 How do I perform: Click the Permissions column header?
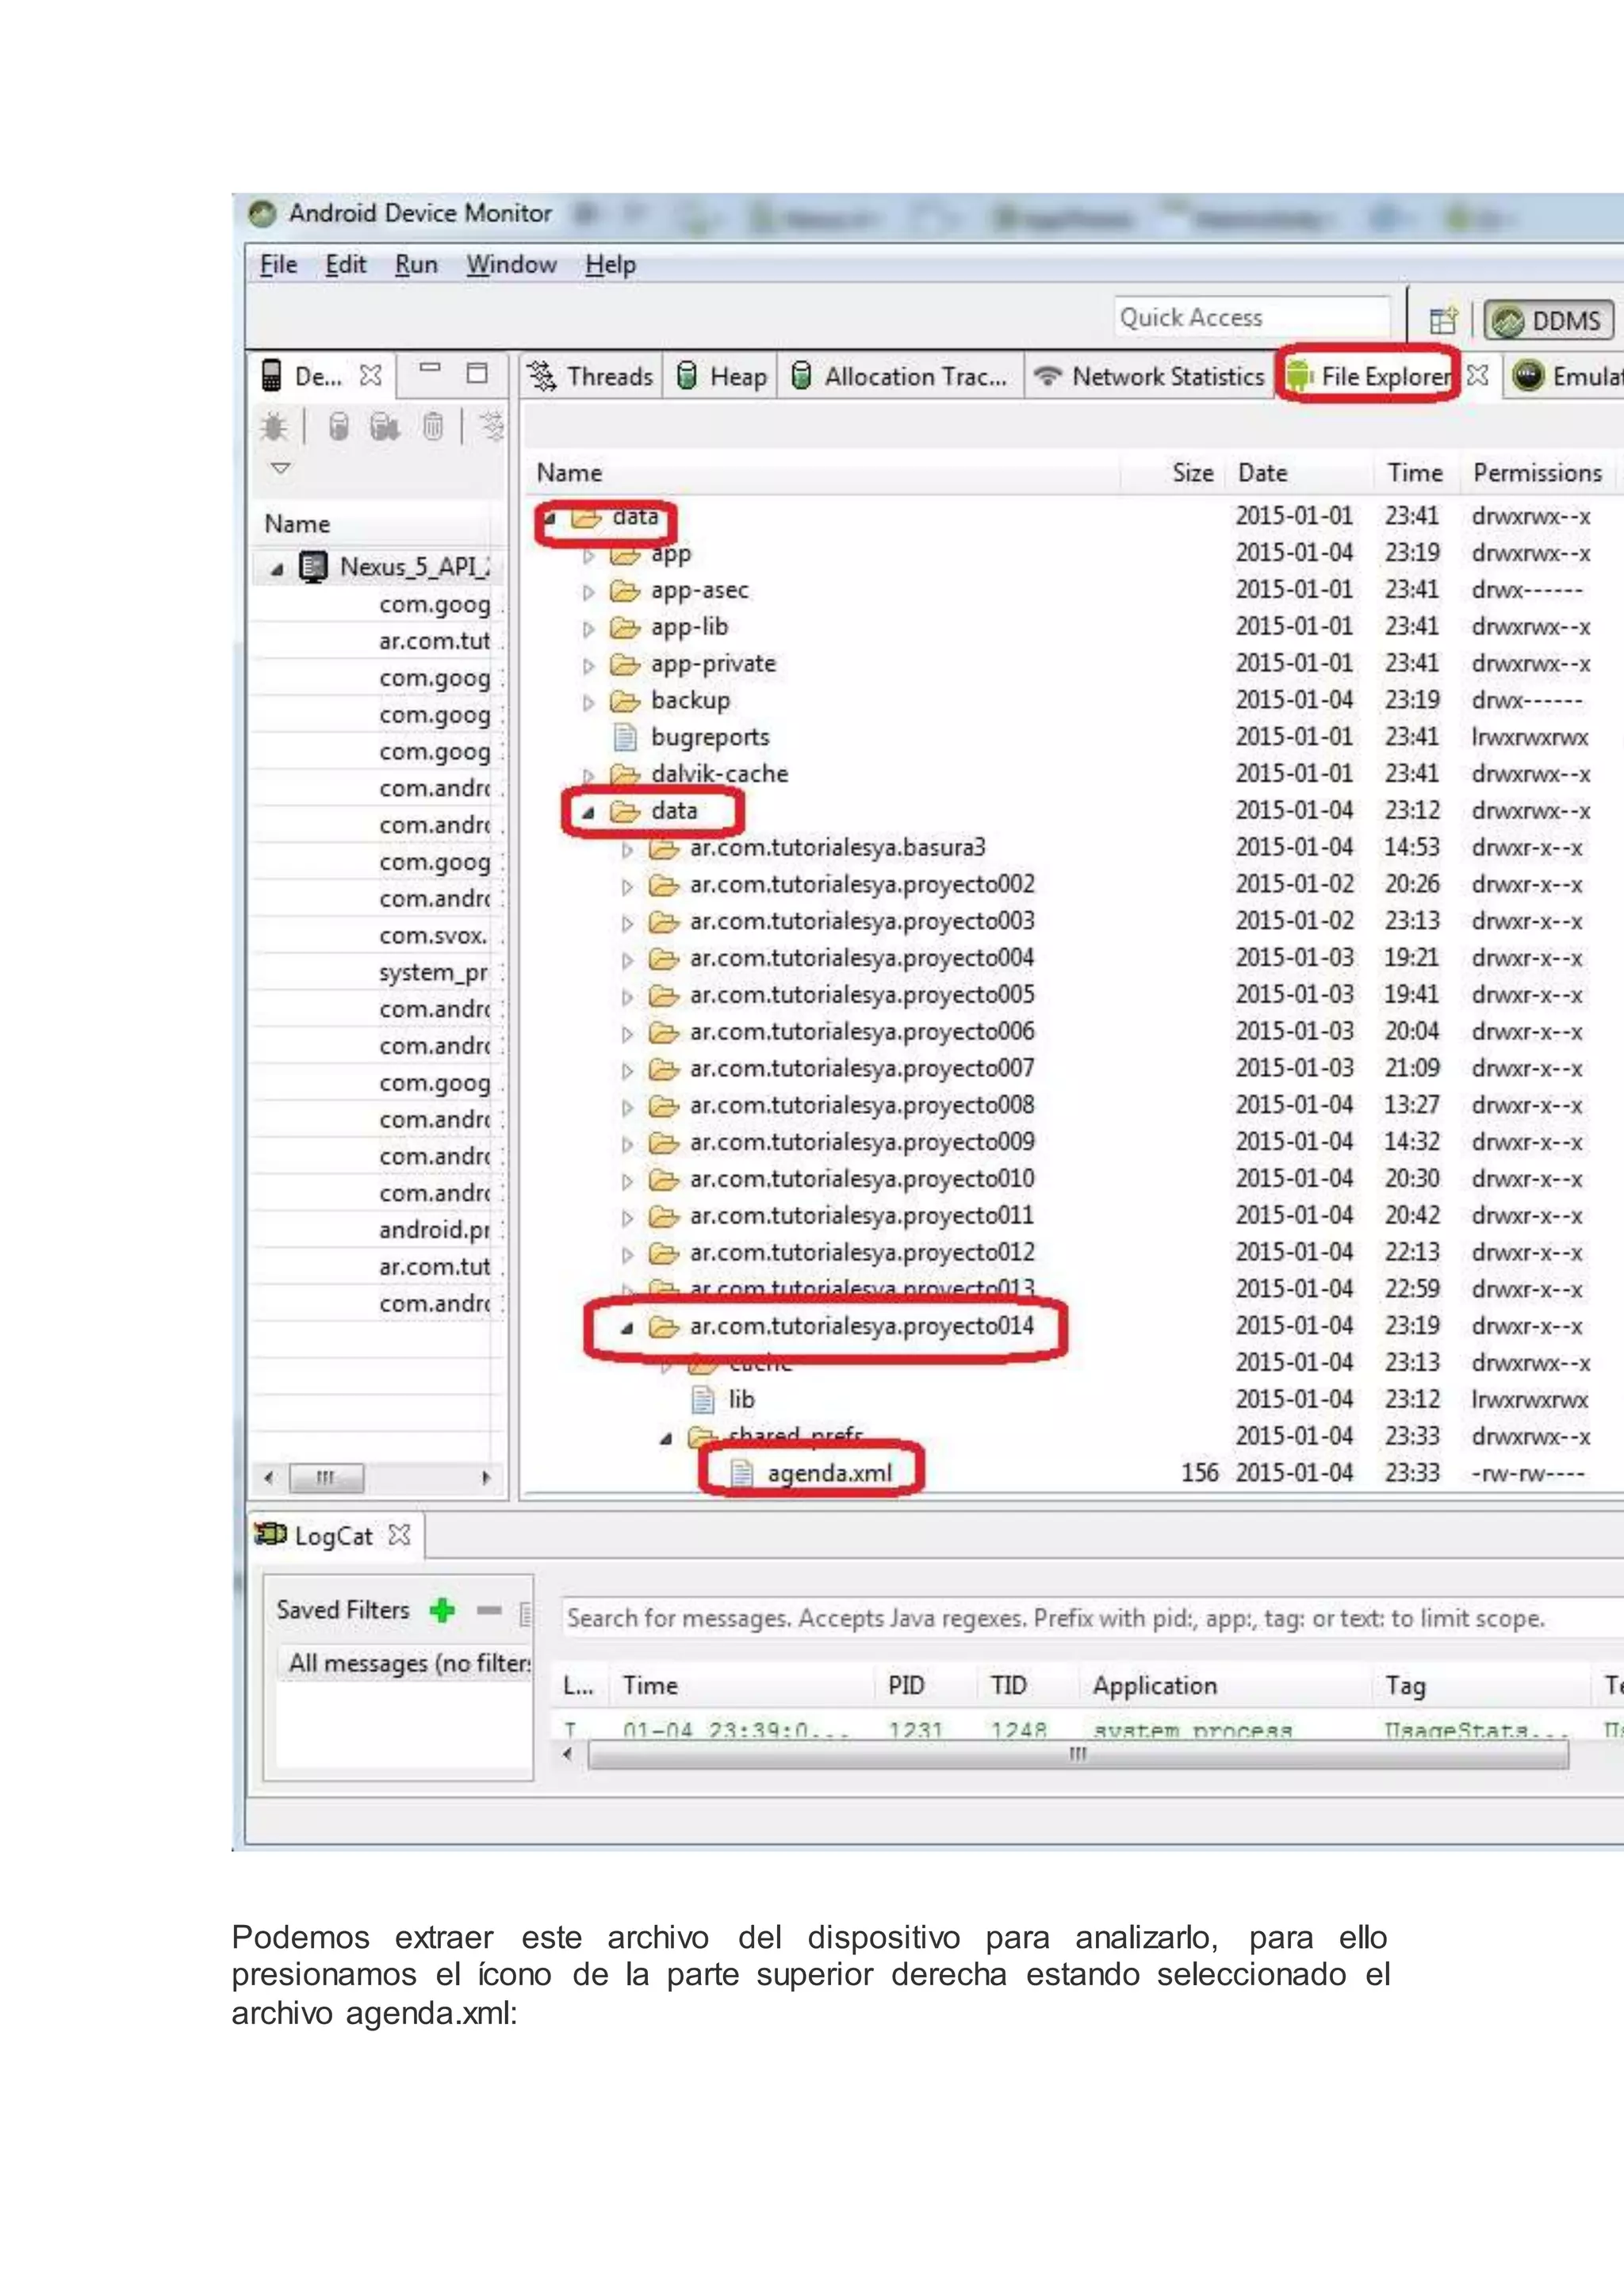[x=1538, y=472]
